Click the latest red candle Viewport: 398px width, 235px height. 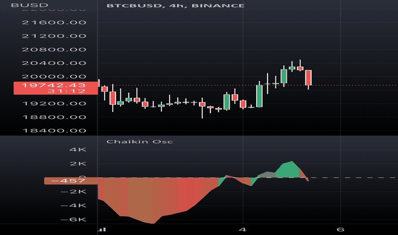coord(308,78)
